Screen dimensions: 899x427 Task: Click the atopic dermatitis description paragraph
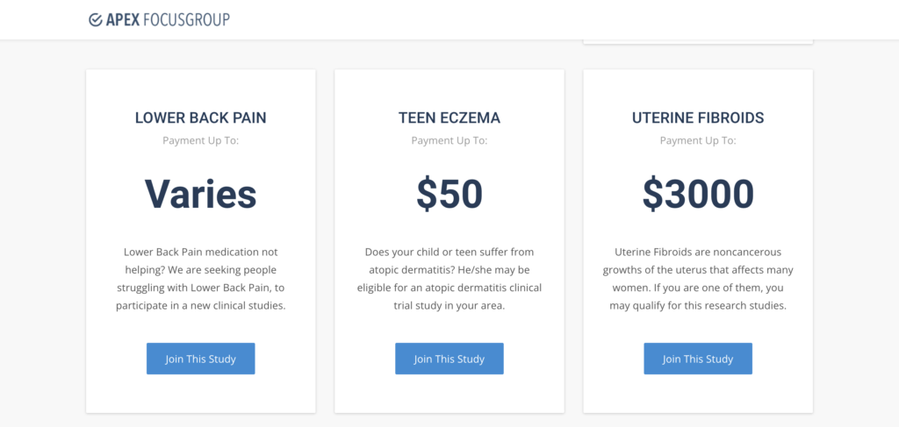point(449,279)
